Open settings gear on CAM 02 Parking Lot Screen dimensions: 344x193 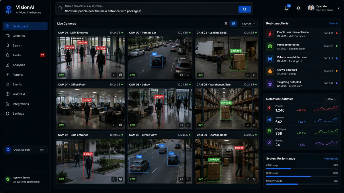[188, 75]
